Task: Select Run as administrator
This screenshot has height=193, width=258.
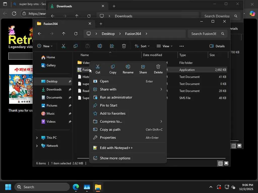Action: [x=116, y=97]
